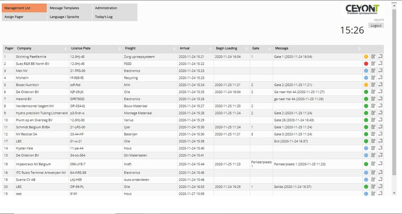Edit the Haland BV entry
The image size is (402, 214).
pyautogui.click(x=373, y=99)
